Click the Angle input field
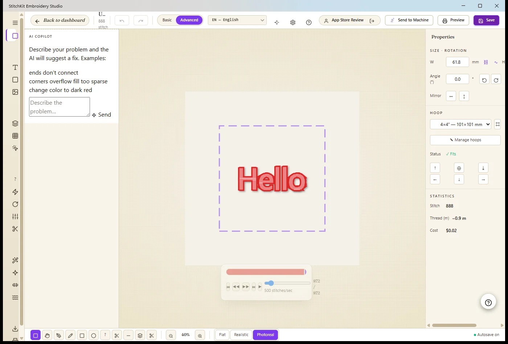508x344 pixels. click(457, 79)
